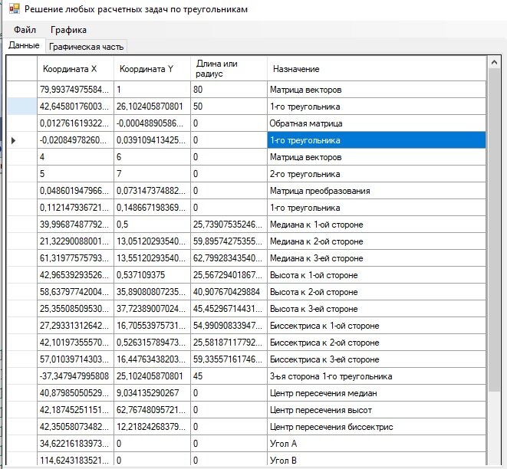This screenshot has width=507, height=469.
Task: Click the application icon in the title bar
Action: click(15, 8)
